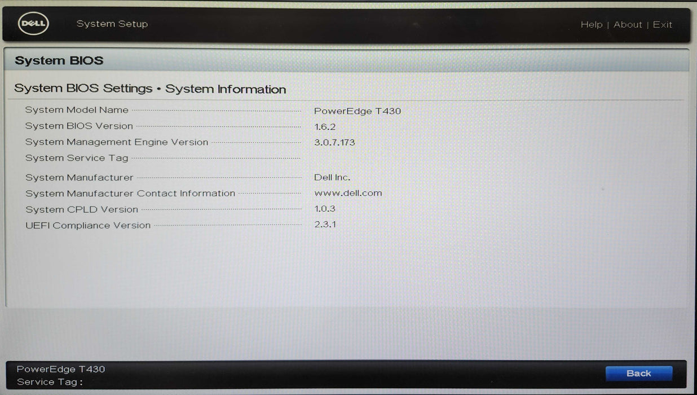
Task: Click the Dell logo icon
Action: tap(34, 24)
